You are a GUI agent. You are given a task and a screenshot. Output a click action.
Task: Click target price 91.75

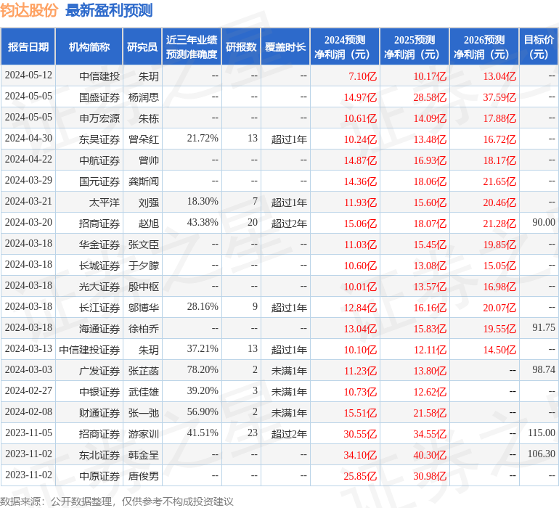544,327
